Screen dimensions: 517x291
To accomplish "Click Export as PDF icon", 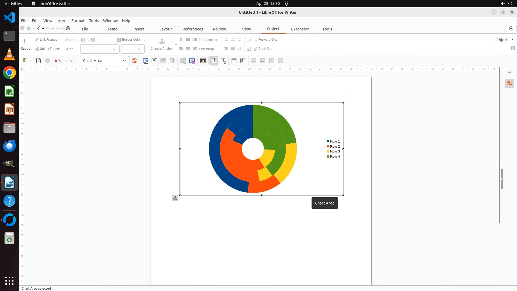I will pyautogui.click(x=39, y=61).
